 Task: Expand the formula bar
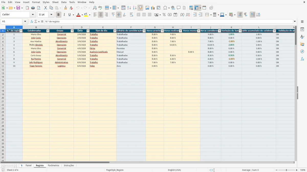(295, 22)
